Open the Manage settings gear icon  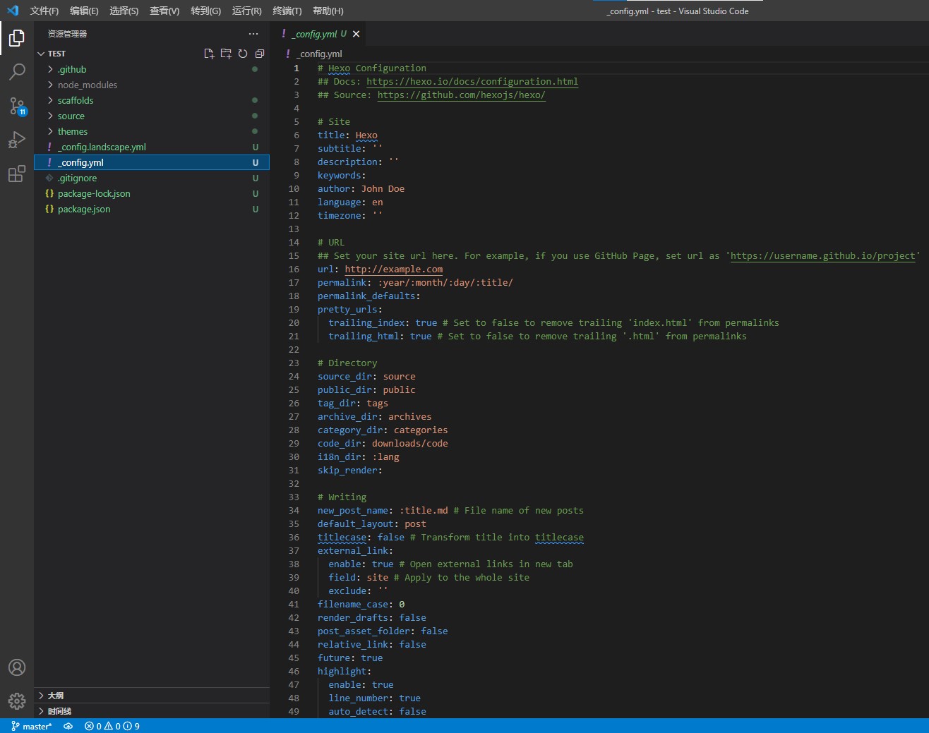(17, 701)
